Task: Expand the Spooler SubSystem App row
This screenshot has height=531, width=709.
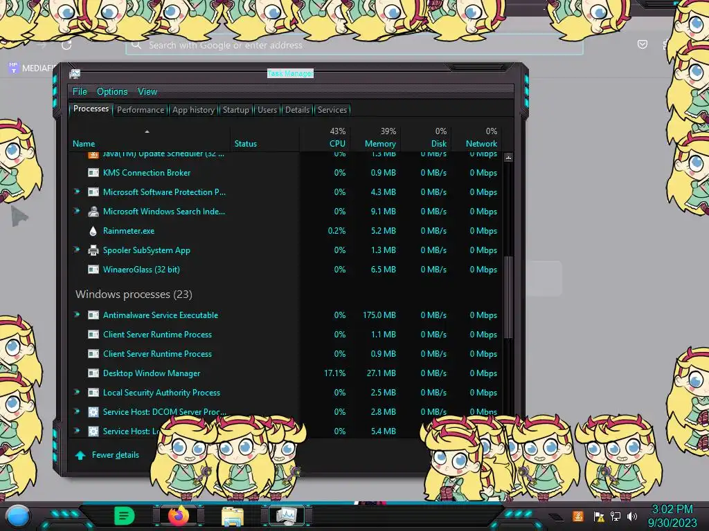Action: [77, 250]
